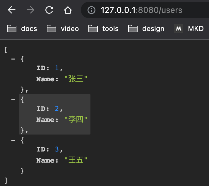Open the MKD bookmark

(189, 29)
